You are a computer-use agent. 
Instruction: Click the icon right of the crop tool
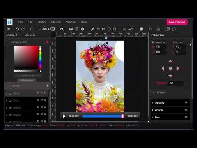[x=158, y=29]
